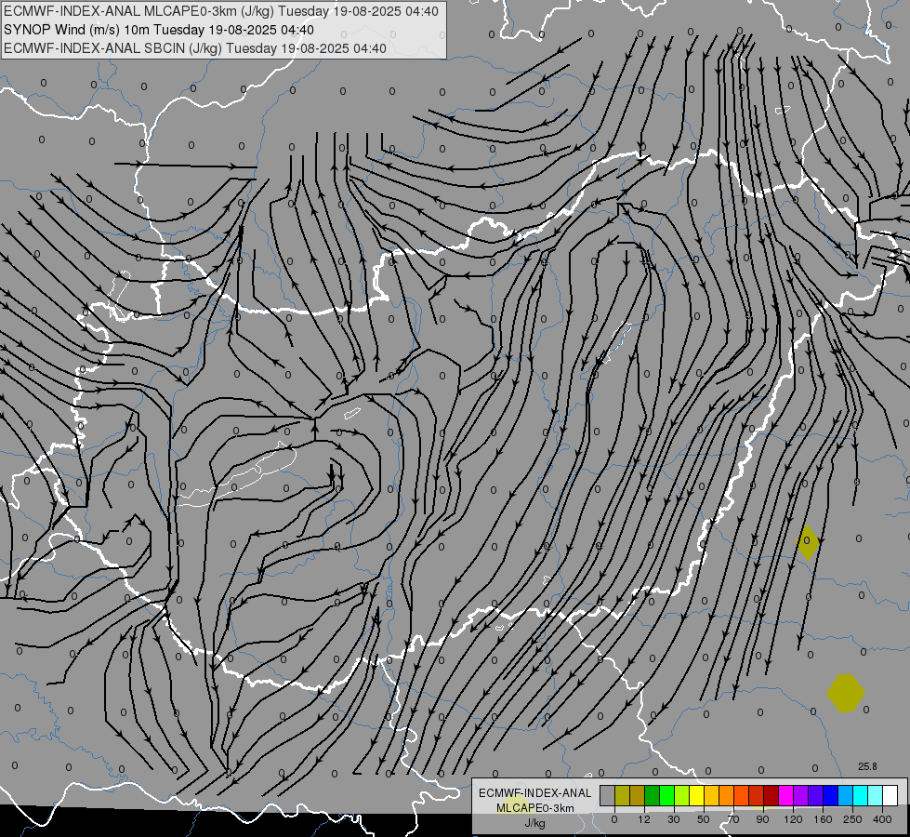Choose the dark red legend swatch
The image size is (910, 837).
coord(771,795)
